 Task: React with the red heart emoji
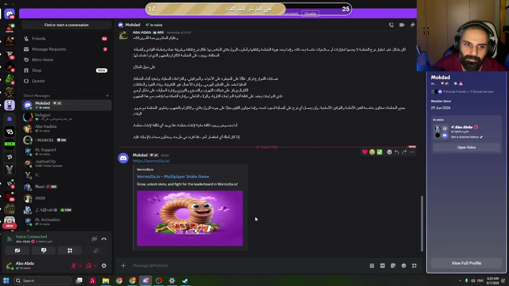click(365, 152)
